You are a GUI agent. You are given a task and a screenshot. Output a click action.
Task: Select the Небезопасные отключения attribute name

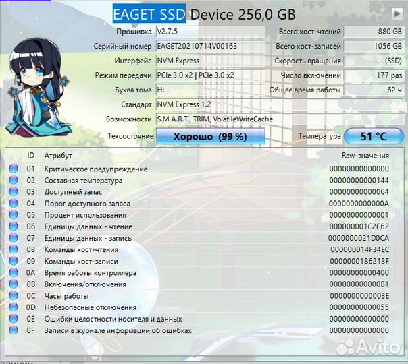pyautogui.click(x=91, y=307)
